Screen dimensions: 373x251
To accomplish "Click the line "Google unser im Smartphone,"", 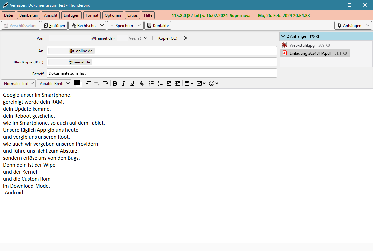I will pos(37,95).
